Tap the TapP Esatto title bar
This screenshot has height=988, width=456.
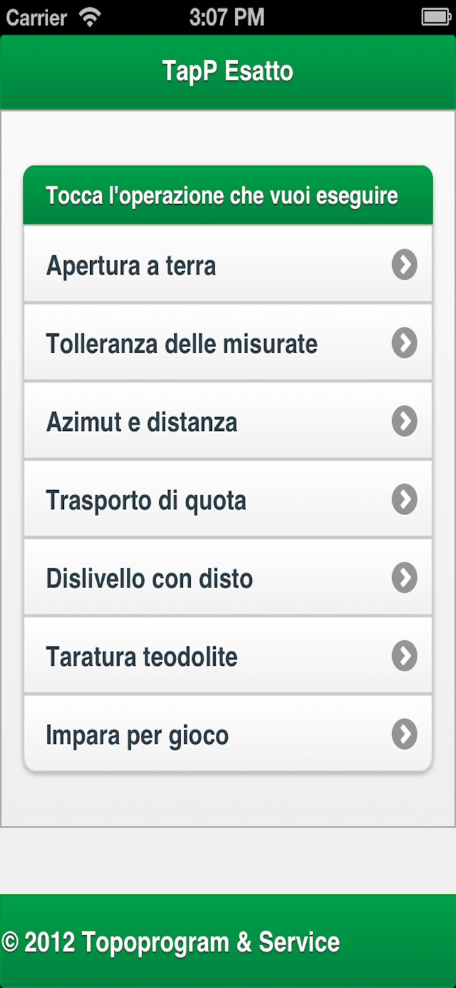(x=228, y=71)
